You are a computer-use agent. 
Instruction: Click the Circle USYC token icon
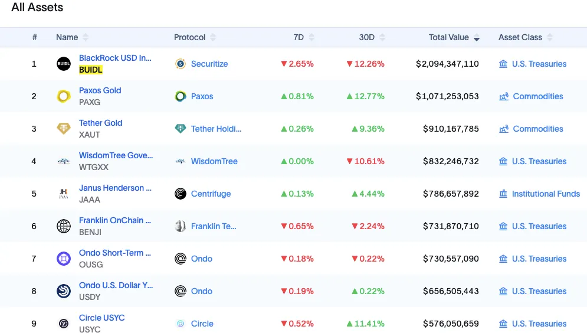64,324
